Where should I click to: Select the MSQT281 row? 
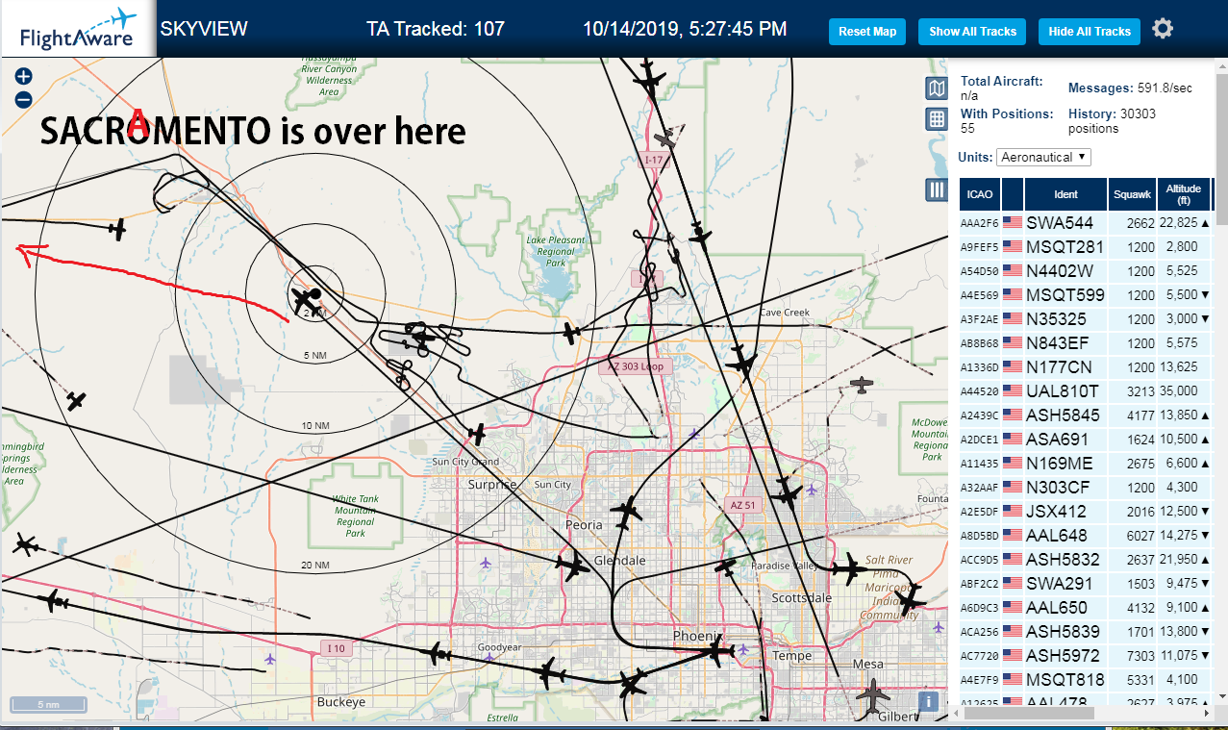click(1086, 246)
